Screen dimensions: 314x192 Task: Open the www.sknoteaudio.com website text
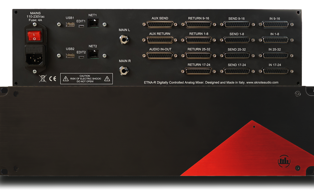tap(262, 83)
